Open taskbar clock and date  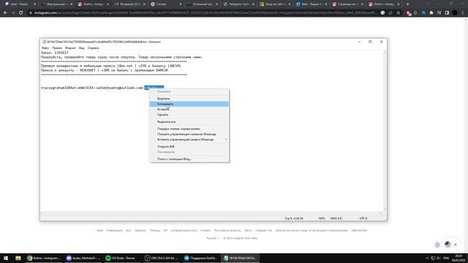coord(458,258)
